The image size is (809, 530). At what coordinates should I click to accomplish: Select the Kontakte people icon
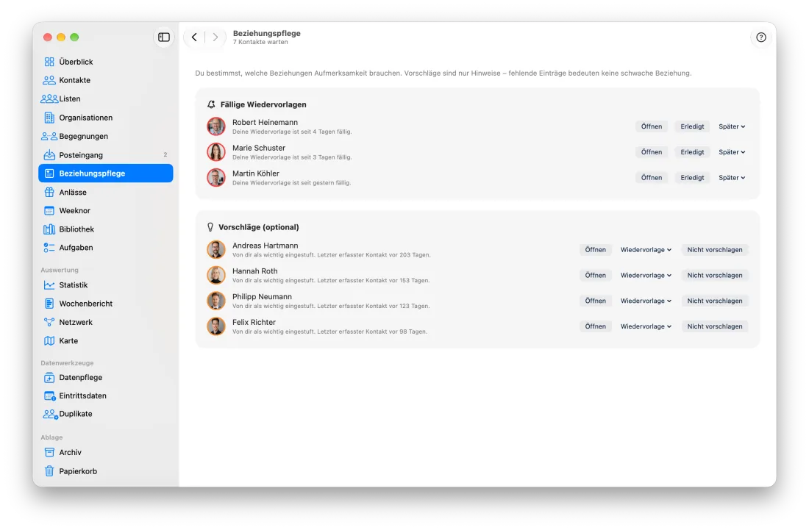[49, 80]
